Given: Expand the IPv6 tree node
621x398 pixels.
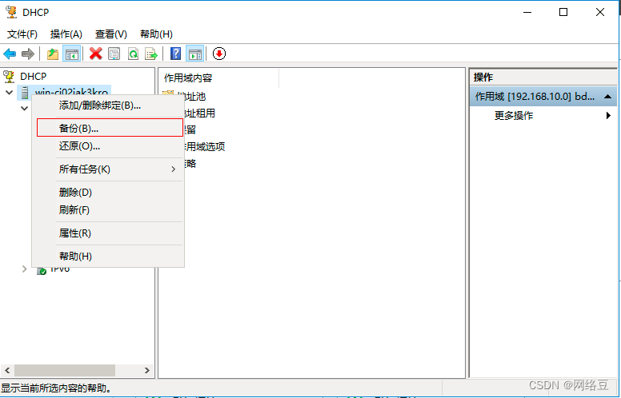Looking at the screenshot, I should click(25, 269).
